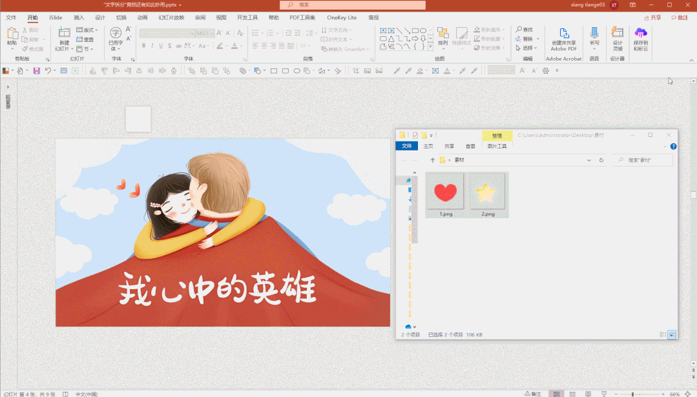Viewport: 697px width, 397px height.
Task: Select the 1.png heart thumbnail
Action: [x=445, y=192]
